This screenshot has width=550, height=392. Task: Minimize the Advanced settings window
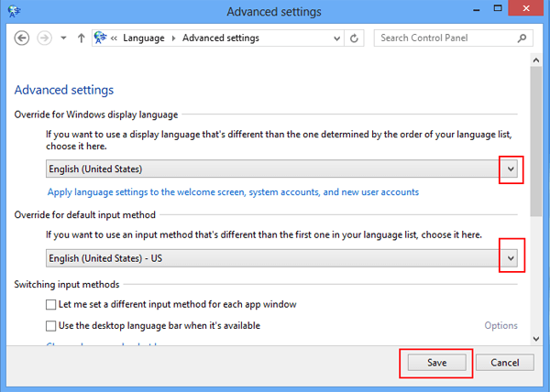tap(477, 9)
